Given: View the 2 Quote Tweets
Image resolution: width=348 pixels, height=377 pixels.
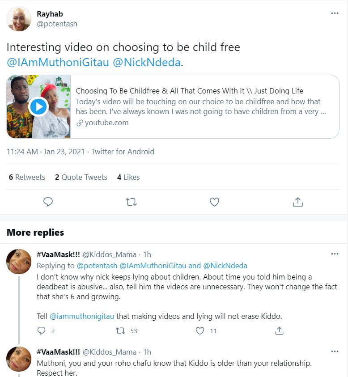Looking at the screenshot, I should tap(81, 177).
